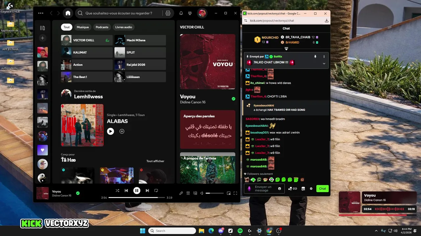This screenshot has width=421, height=236.
Task: Open Spotify from the taskbar
Action: (x=240, y=231)
